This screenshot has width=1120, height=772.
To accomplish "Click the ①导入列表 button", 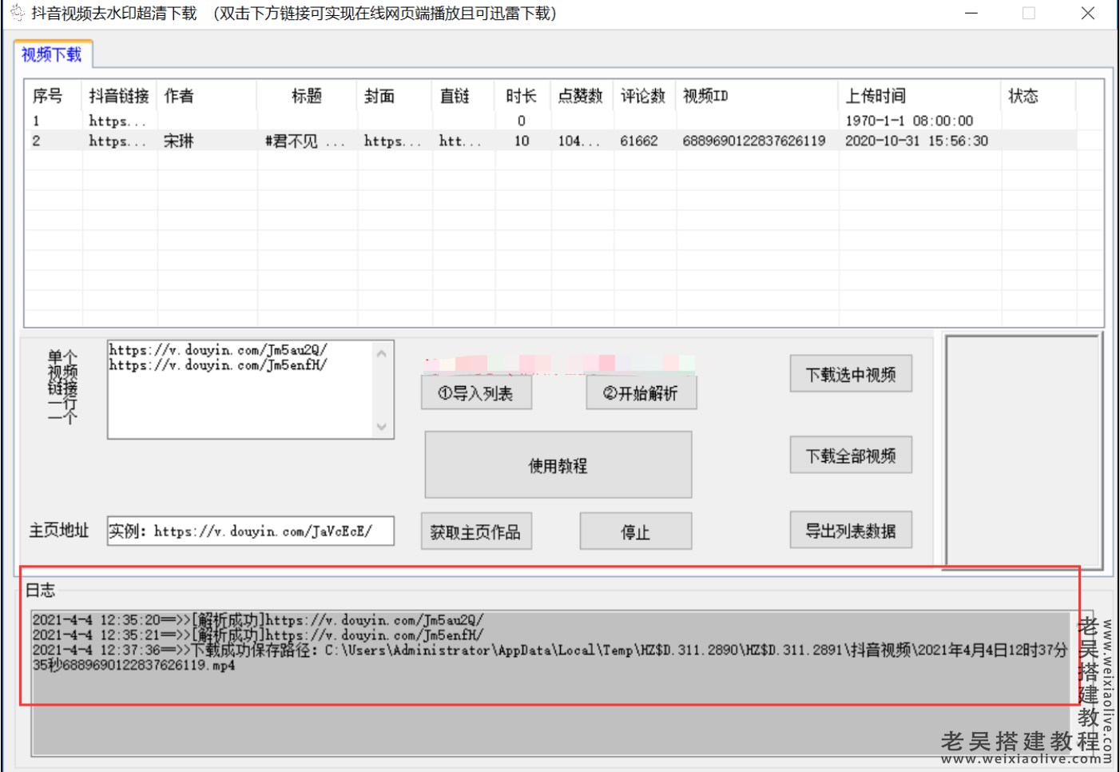I will pos(476,393).
